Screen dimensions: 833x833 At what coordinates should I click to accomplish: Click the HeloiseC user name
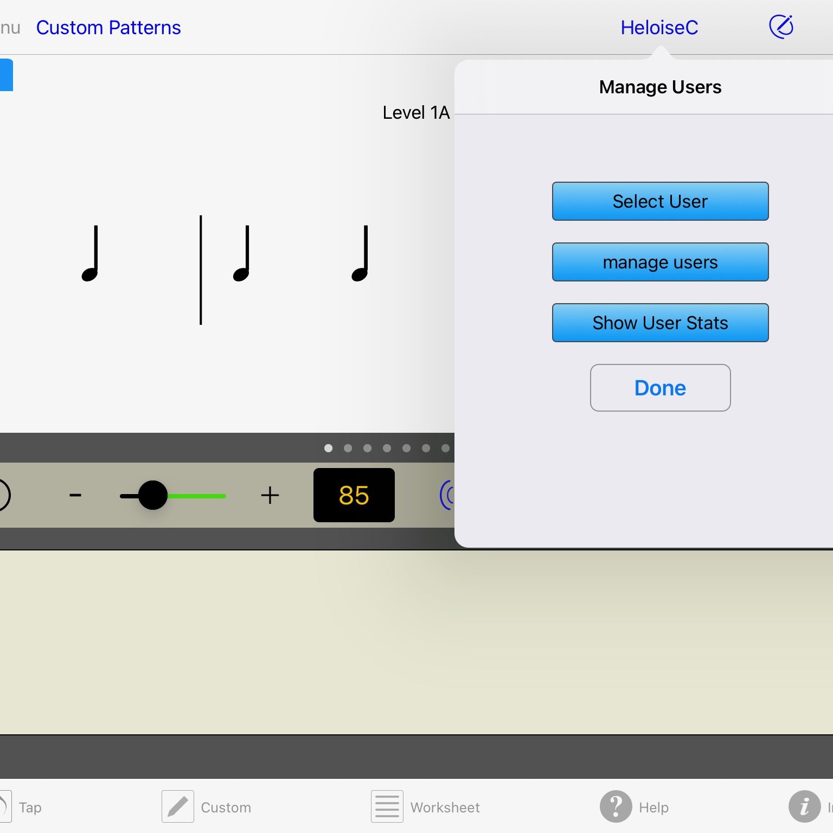[x=659, y=27]
